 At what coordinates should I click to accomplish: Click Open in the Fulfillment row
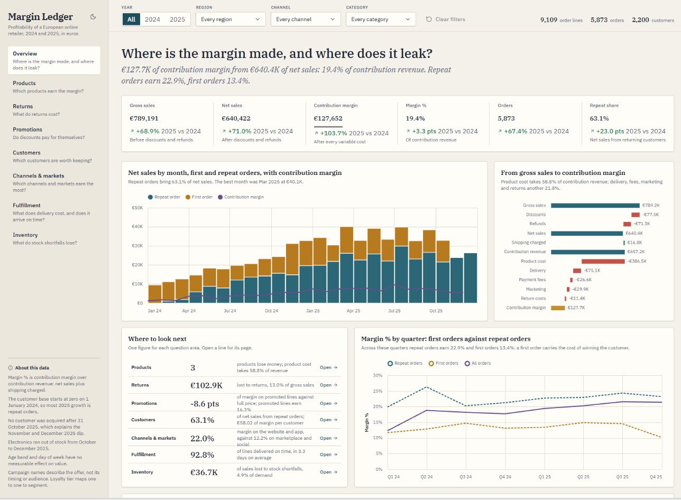click(x=328, y=455)
